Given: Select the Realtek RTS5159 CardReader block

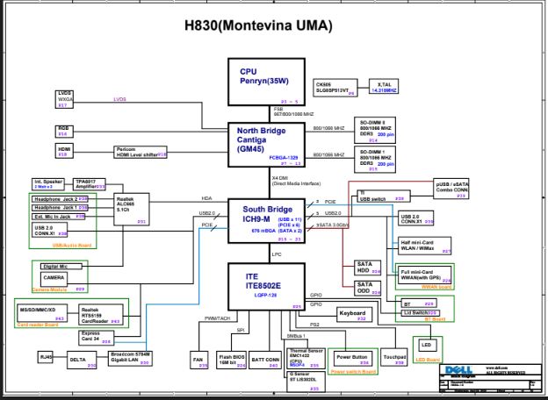Looking at the screenshot, I should [x=101, y=315].
